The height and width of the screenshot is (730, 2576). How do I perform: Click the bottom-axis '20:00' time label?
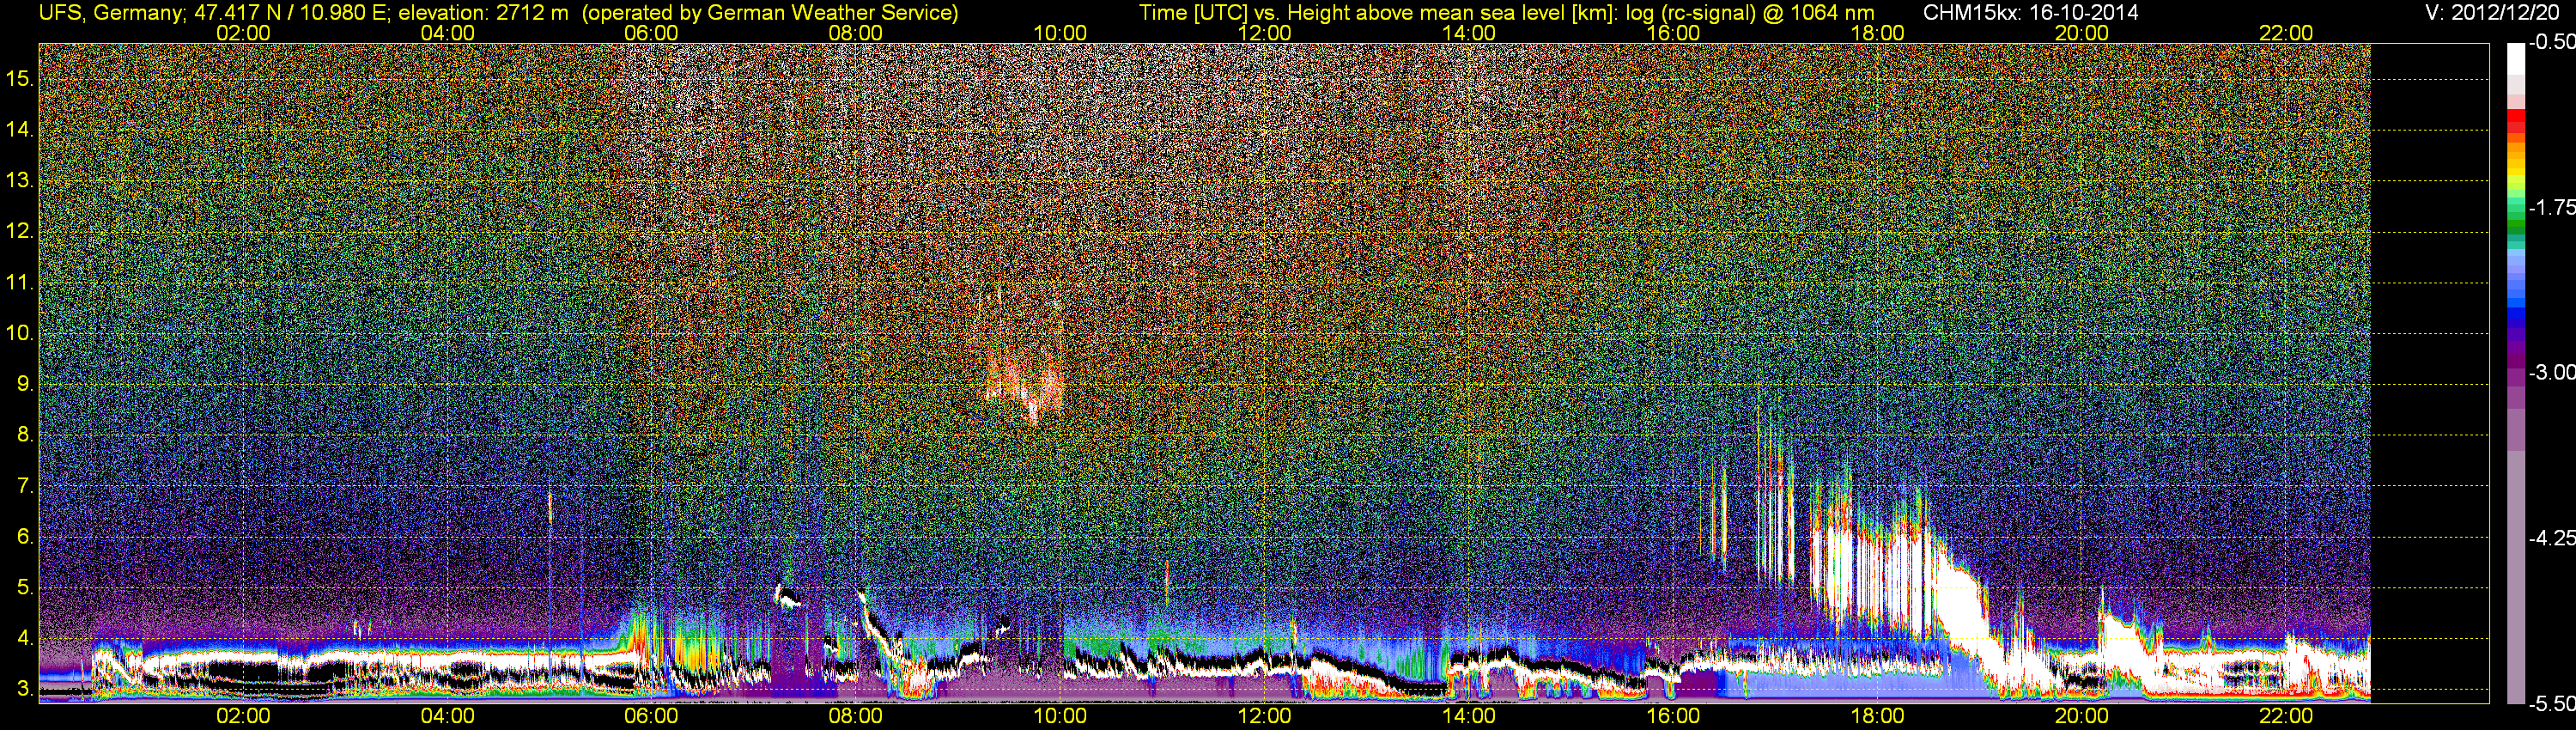point(2082,716)
